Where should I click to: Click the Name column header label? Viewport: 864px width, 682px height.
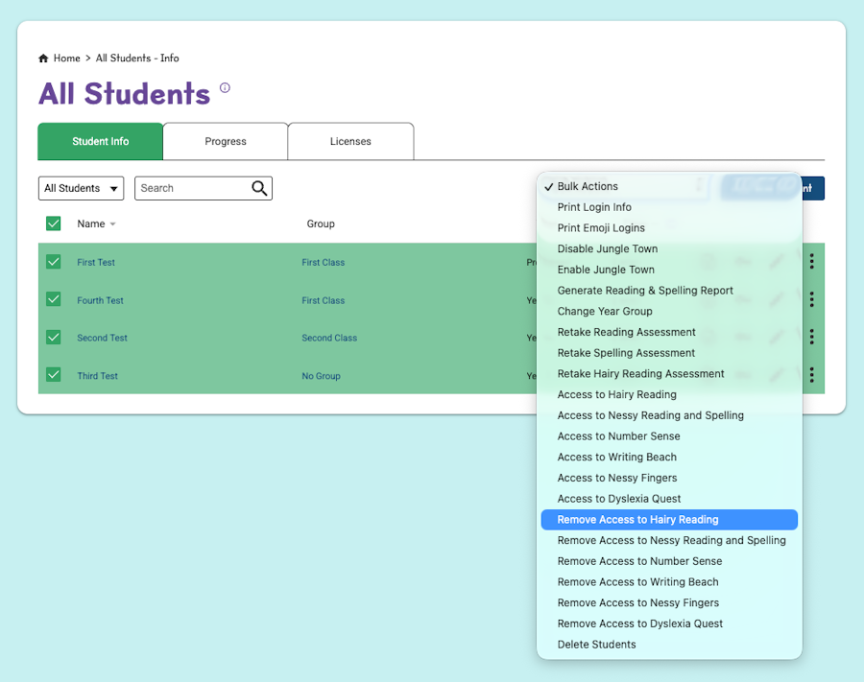91,224
